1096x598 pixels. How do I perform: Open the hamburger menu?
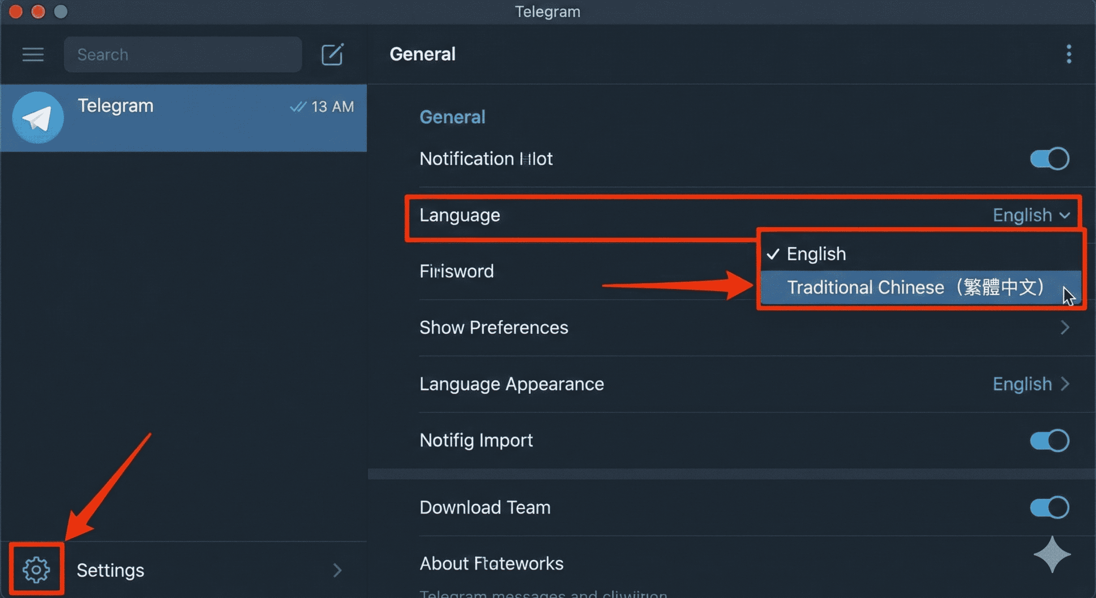33,54
